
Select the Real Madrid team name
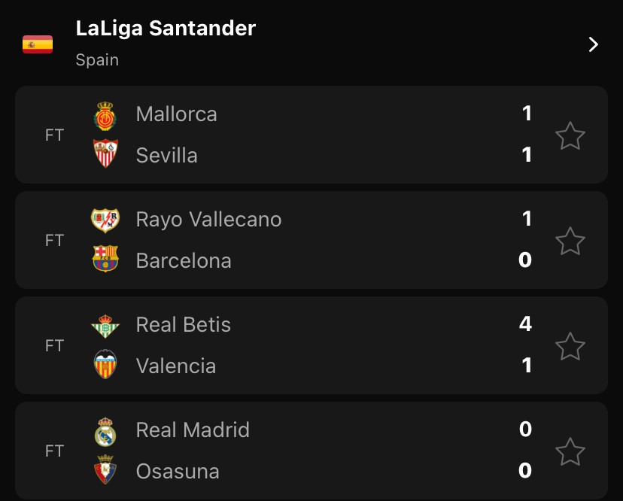coord(193,430)
